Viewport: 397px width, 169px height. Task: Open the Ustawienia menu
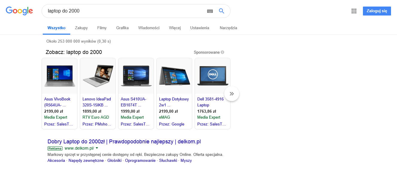(x=199, y=28)
